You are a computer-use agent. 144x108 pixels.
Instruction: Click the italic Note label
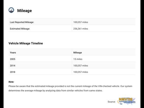tap(11, 82)
